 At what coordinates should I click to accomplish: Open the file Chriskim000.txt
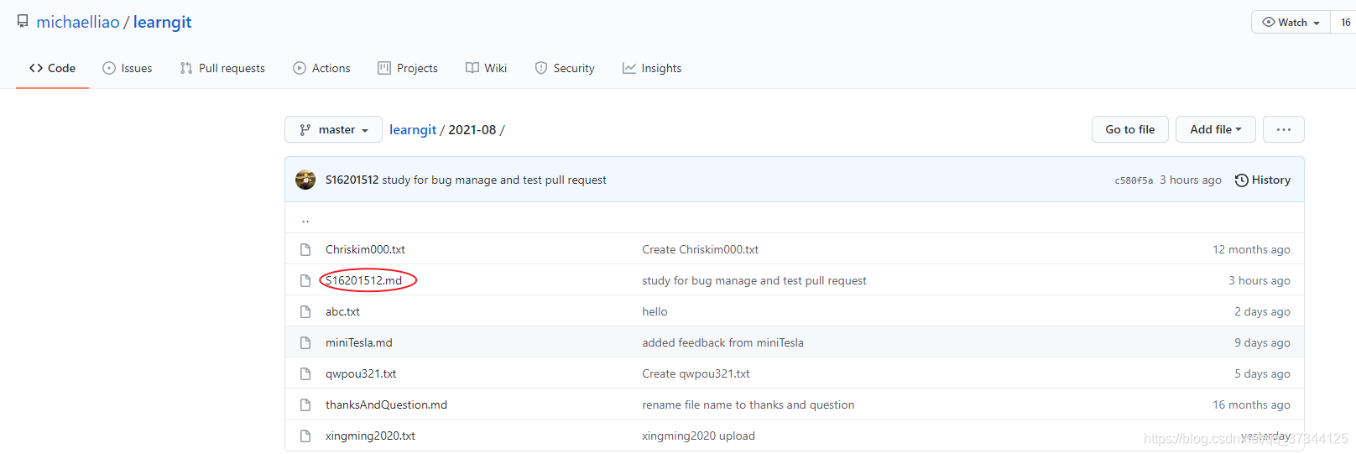365,249
